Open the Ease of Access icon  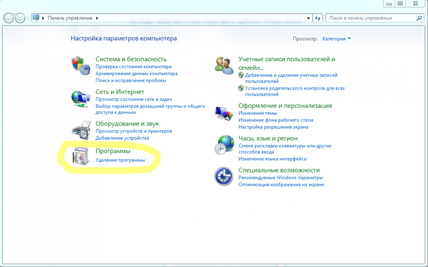tap(223, 176)
